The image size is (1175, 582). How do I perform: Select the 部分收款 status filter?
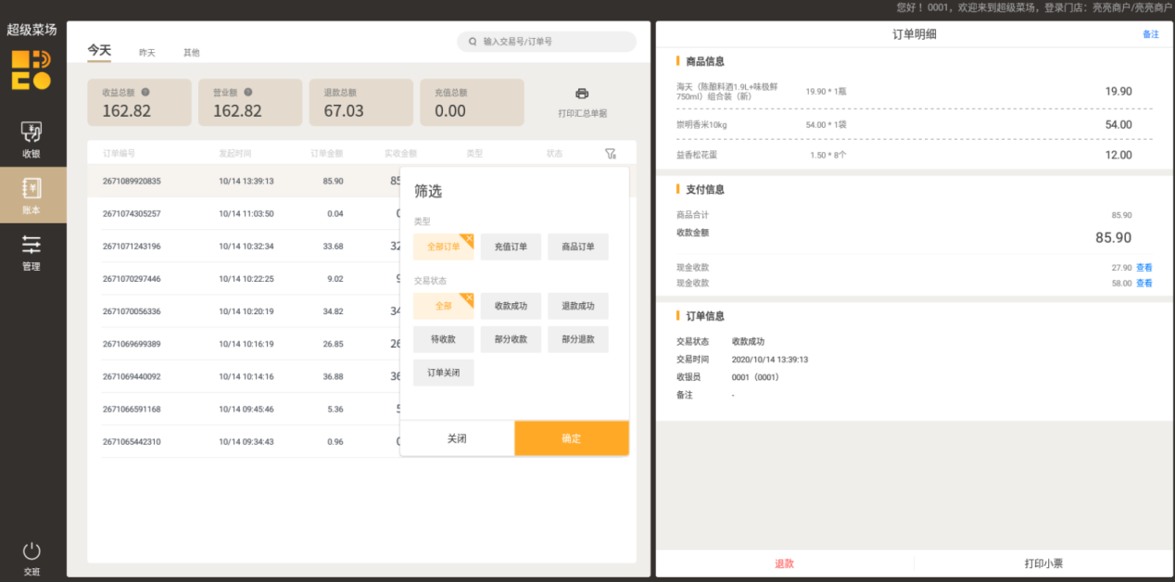click(511, 339)
